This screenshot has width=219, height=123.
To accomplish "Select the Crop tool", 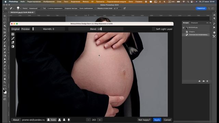I will [5, 29].
